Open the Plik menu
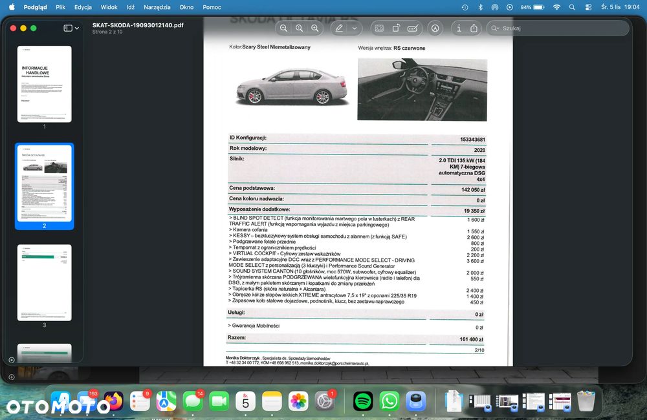Screen dimensions: 647x420 (61, 7)
